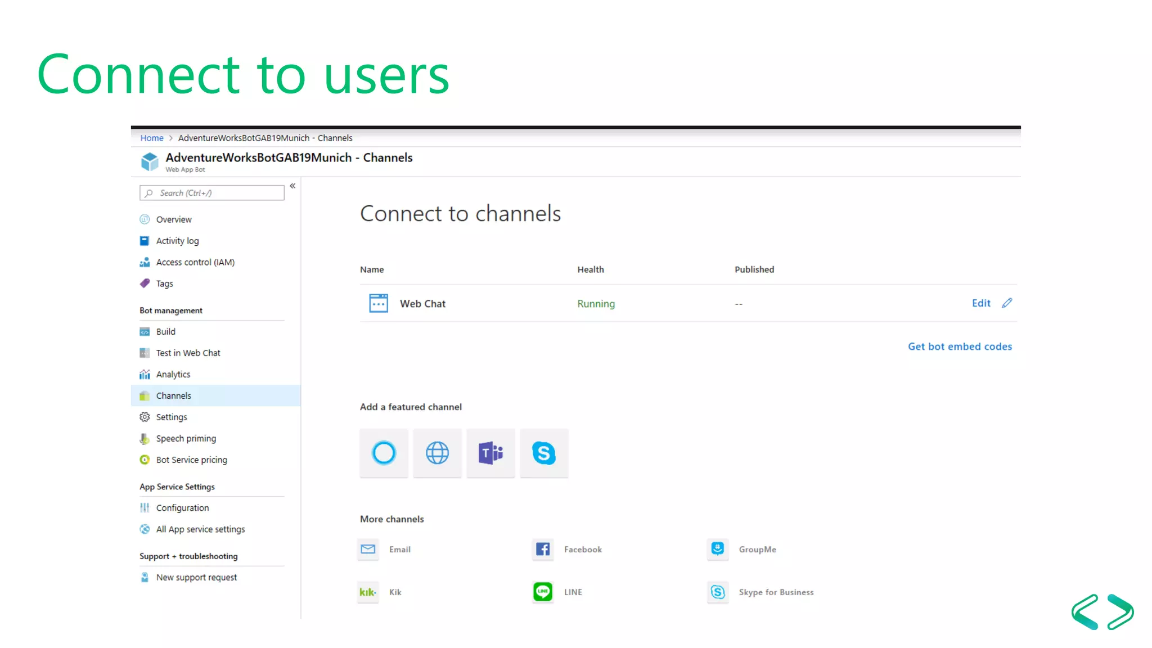Click the Published column header
The width and height of the screenshot is (1152, 648).
[x=754, y=269]
